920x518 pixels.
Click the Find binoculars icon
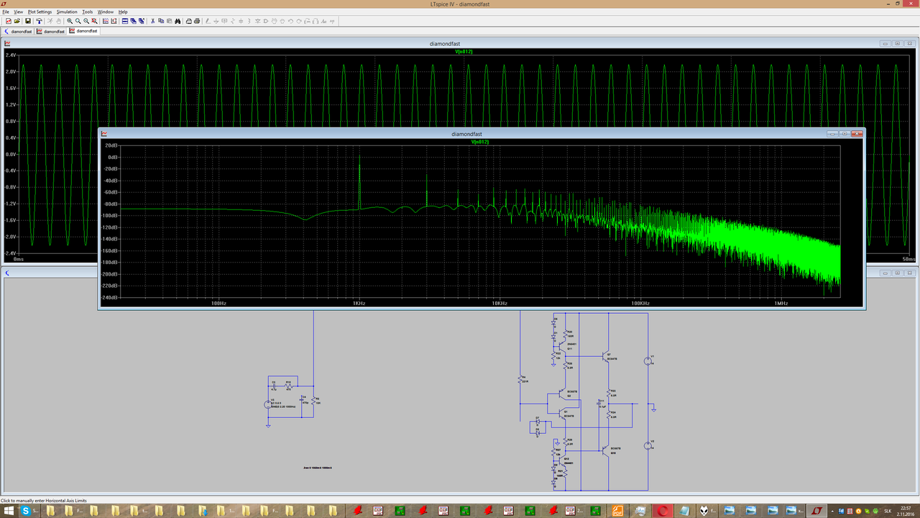tap(178, 21)
